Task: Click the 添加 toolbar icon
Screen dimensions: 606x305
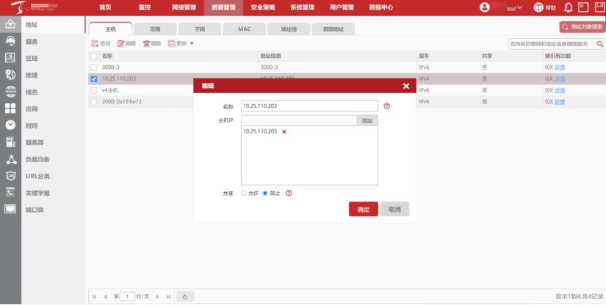Action: tap(95, 43)
